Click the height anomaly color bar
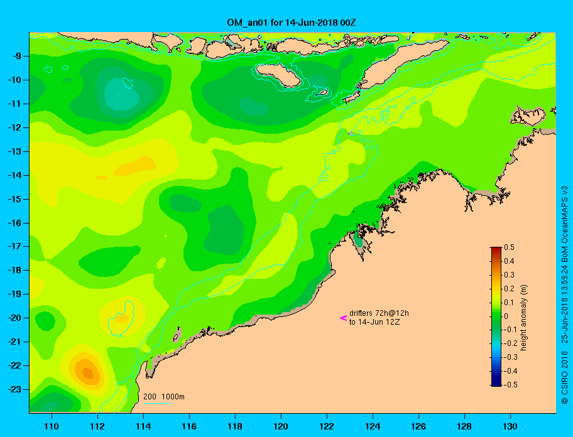The width and height of the screenshot is (573, 437). click(496, 316)
